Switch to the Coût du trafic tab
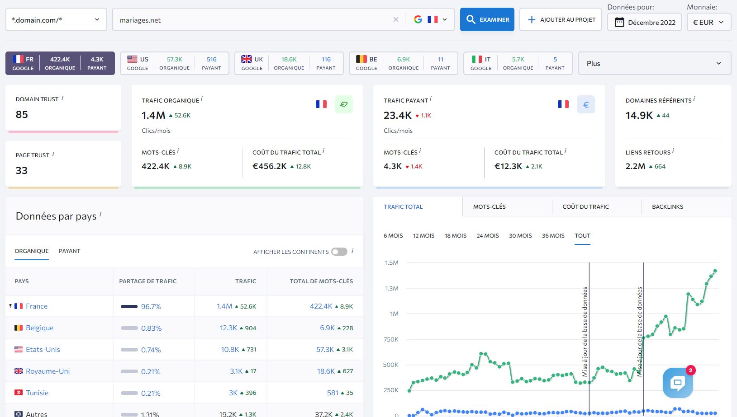 pyautogui.click(x=585, y=206)
